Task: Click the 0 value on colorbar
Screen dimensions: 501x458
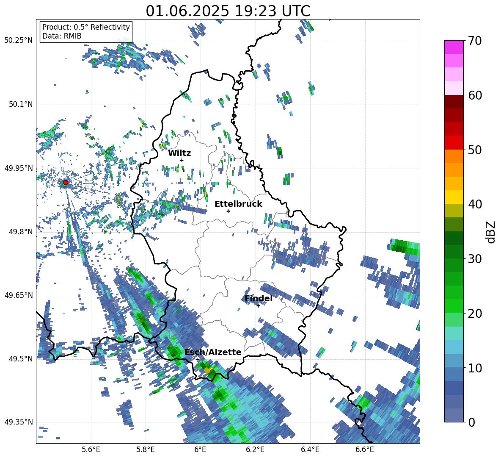Action: (x=471, y=422)
